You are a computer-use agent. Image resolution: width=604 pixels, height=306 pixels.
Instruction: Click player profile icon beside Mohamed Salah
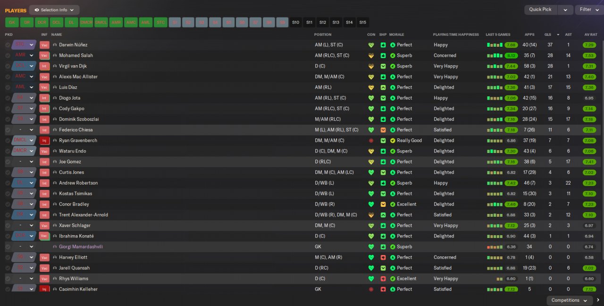pyautogui.click(x=55, y=55)
